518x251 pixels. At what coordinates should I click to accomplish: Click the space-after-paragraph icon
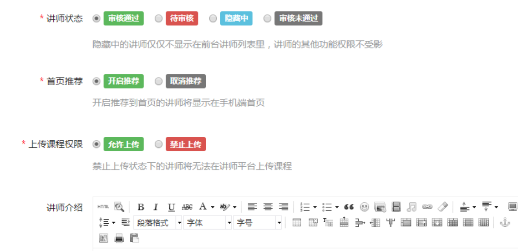pos(487,207)
